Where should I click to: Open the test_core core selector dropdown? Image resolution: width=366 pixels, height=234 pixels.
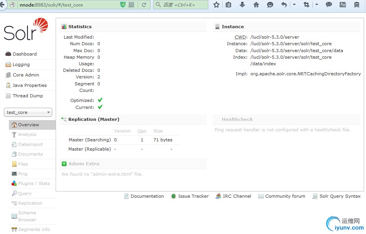click(28, 112)
